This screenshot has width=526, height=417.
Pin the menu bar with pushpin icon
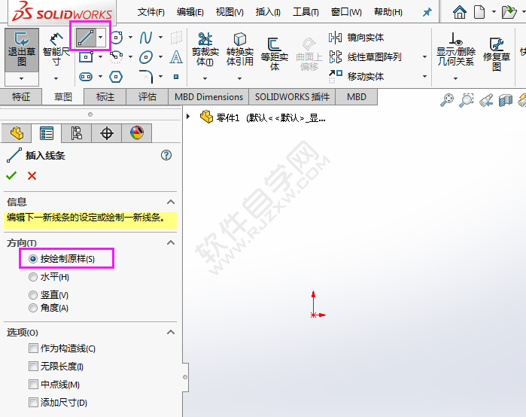[x=427, y=13]
